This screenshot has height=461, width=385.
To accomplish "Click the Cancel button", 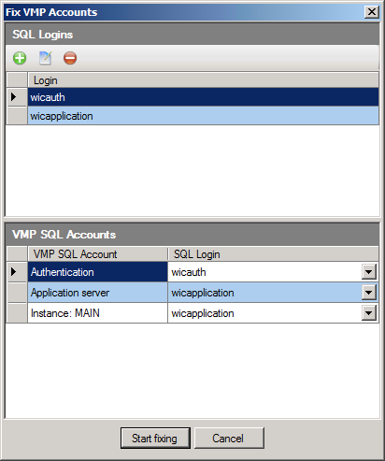I will pos(229,438).
